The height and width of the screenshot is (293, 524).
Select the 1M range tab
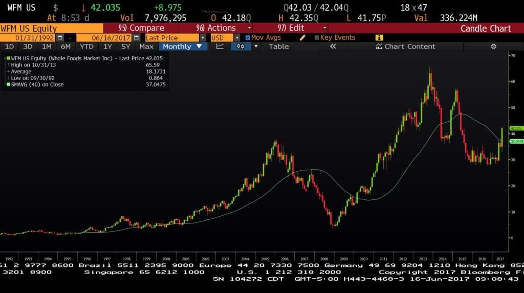[47, 47]
